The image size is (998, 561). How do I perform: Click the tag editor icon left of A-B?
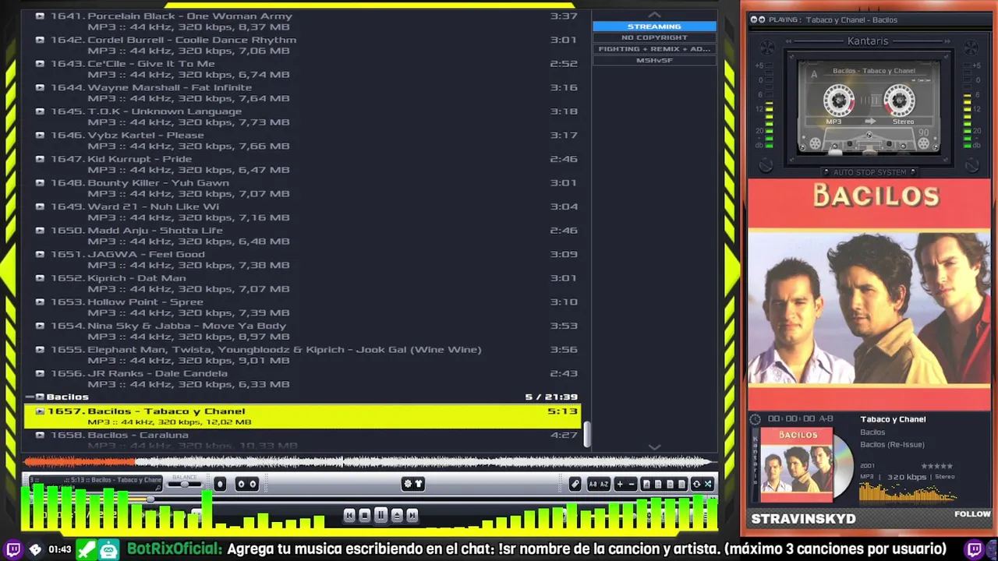pos(575,484)
